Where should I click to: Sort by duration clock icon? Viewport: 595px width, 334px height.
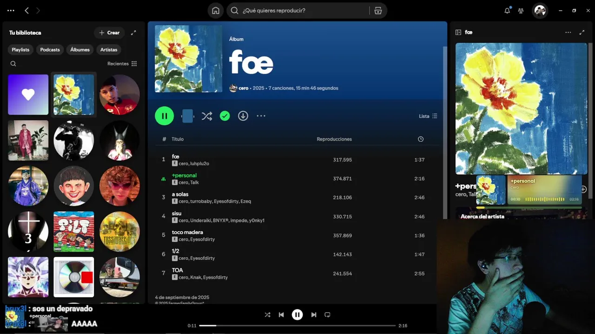pyautogui.click(x=421, y=139)
